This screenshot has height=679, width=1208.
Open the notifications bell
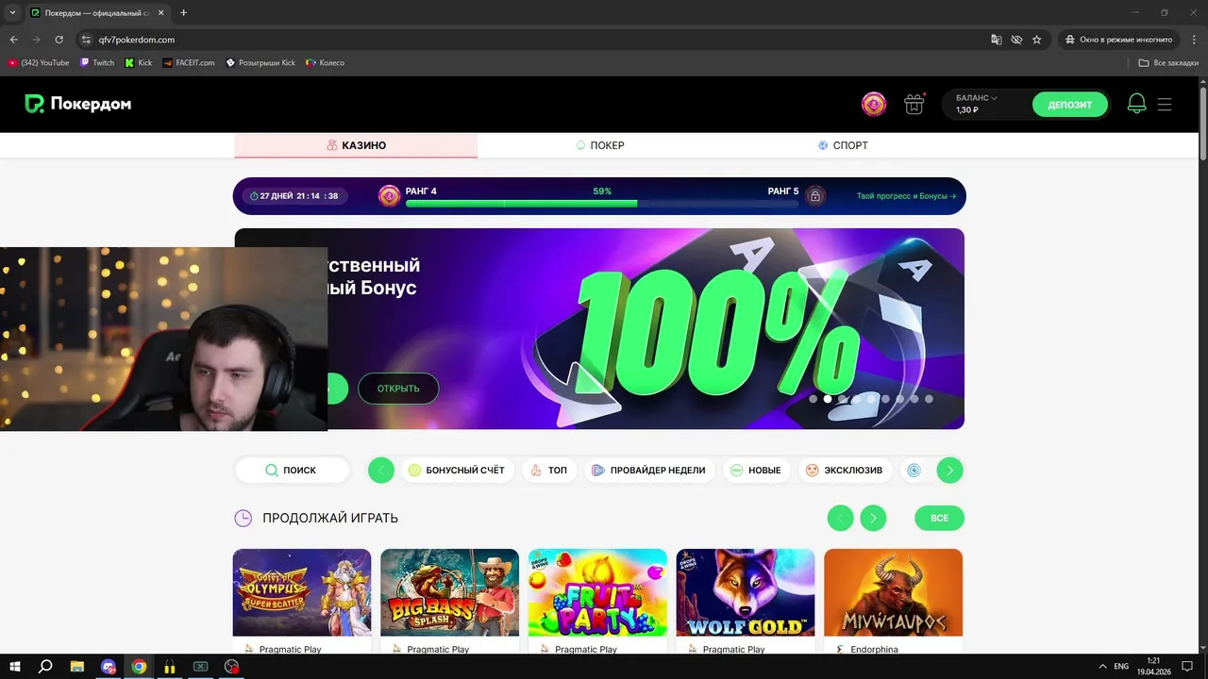click(x=1136, y=105)
